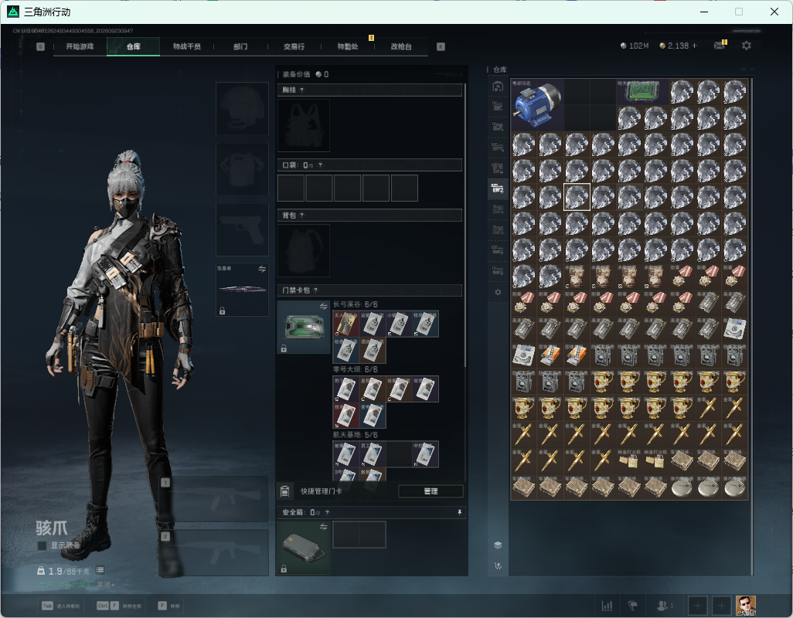This screenshot has width=793, height=618.
Task: Click the help icon beside 安全箱
Action: (x=327, y=512)
